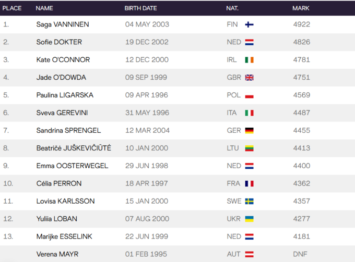
Task: Click the BIRTH DATE column header
Action: click(140, 8)
